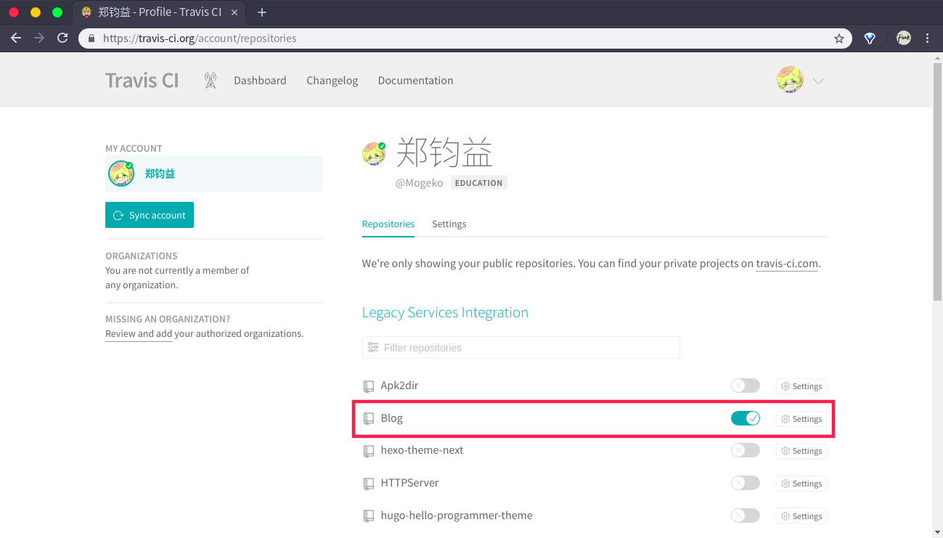Click the Legacy Services Integration heading
Screen dimensions: 943x538
[x=445, y=313]
